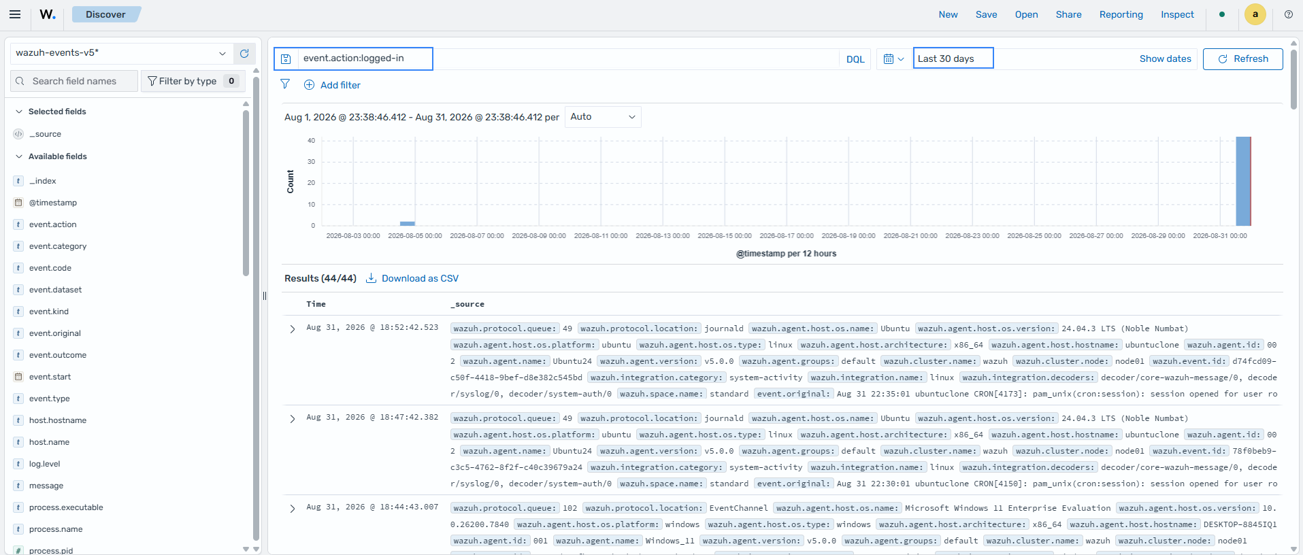Click the small histogram bar near Aug 5

click(407, 224)
